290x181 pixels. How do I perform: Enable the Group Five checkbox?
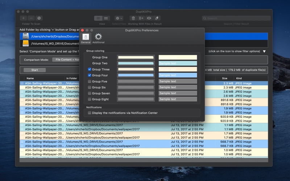(x=90, y=81)
